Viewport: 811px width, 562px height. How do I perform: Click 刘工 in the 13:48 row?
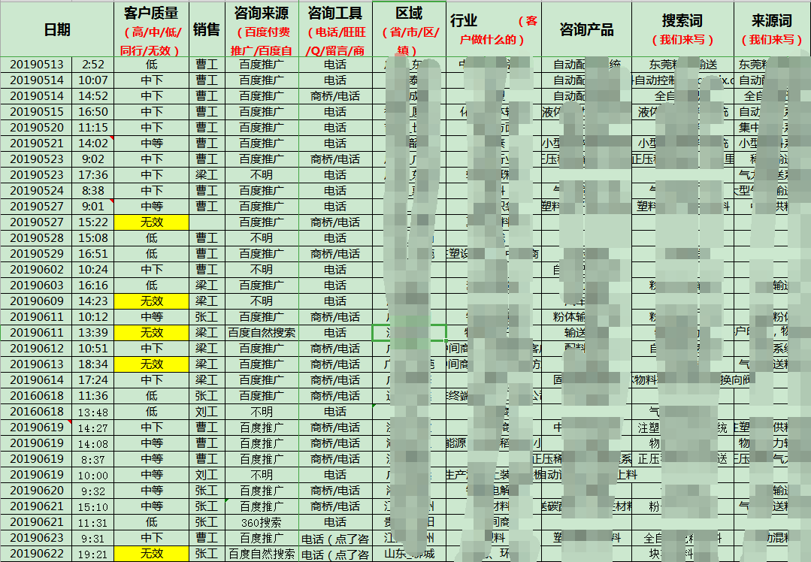click(x=207, y=412)
